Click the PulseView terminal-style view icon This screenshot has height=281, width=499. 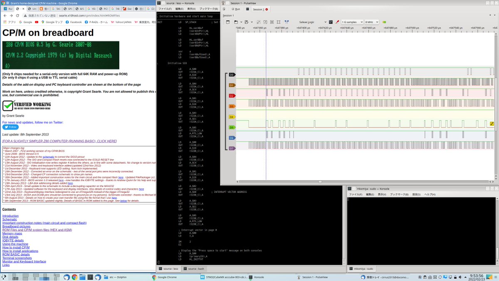point(247,9)
